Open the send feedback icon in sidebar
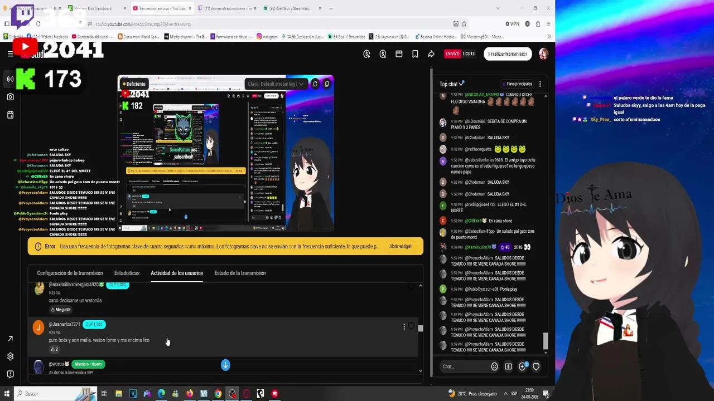The width and height of the screenshot is (714, 401). [10, 374]
